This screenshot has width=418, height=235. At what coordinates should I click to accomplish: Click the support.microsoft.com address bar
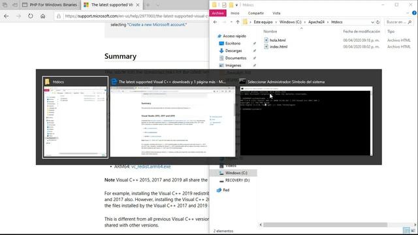(x=136, y=16)
